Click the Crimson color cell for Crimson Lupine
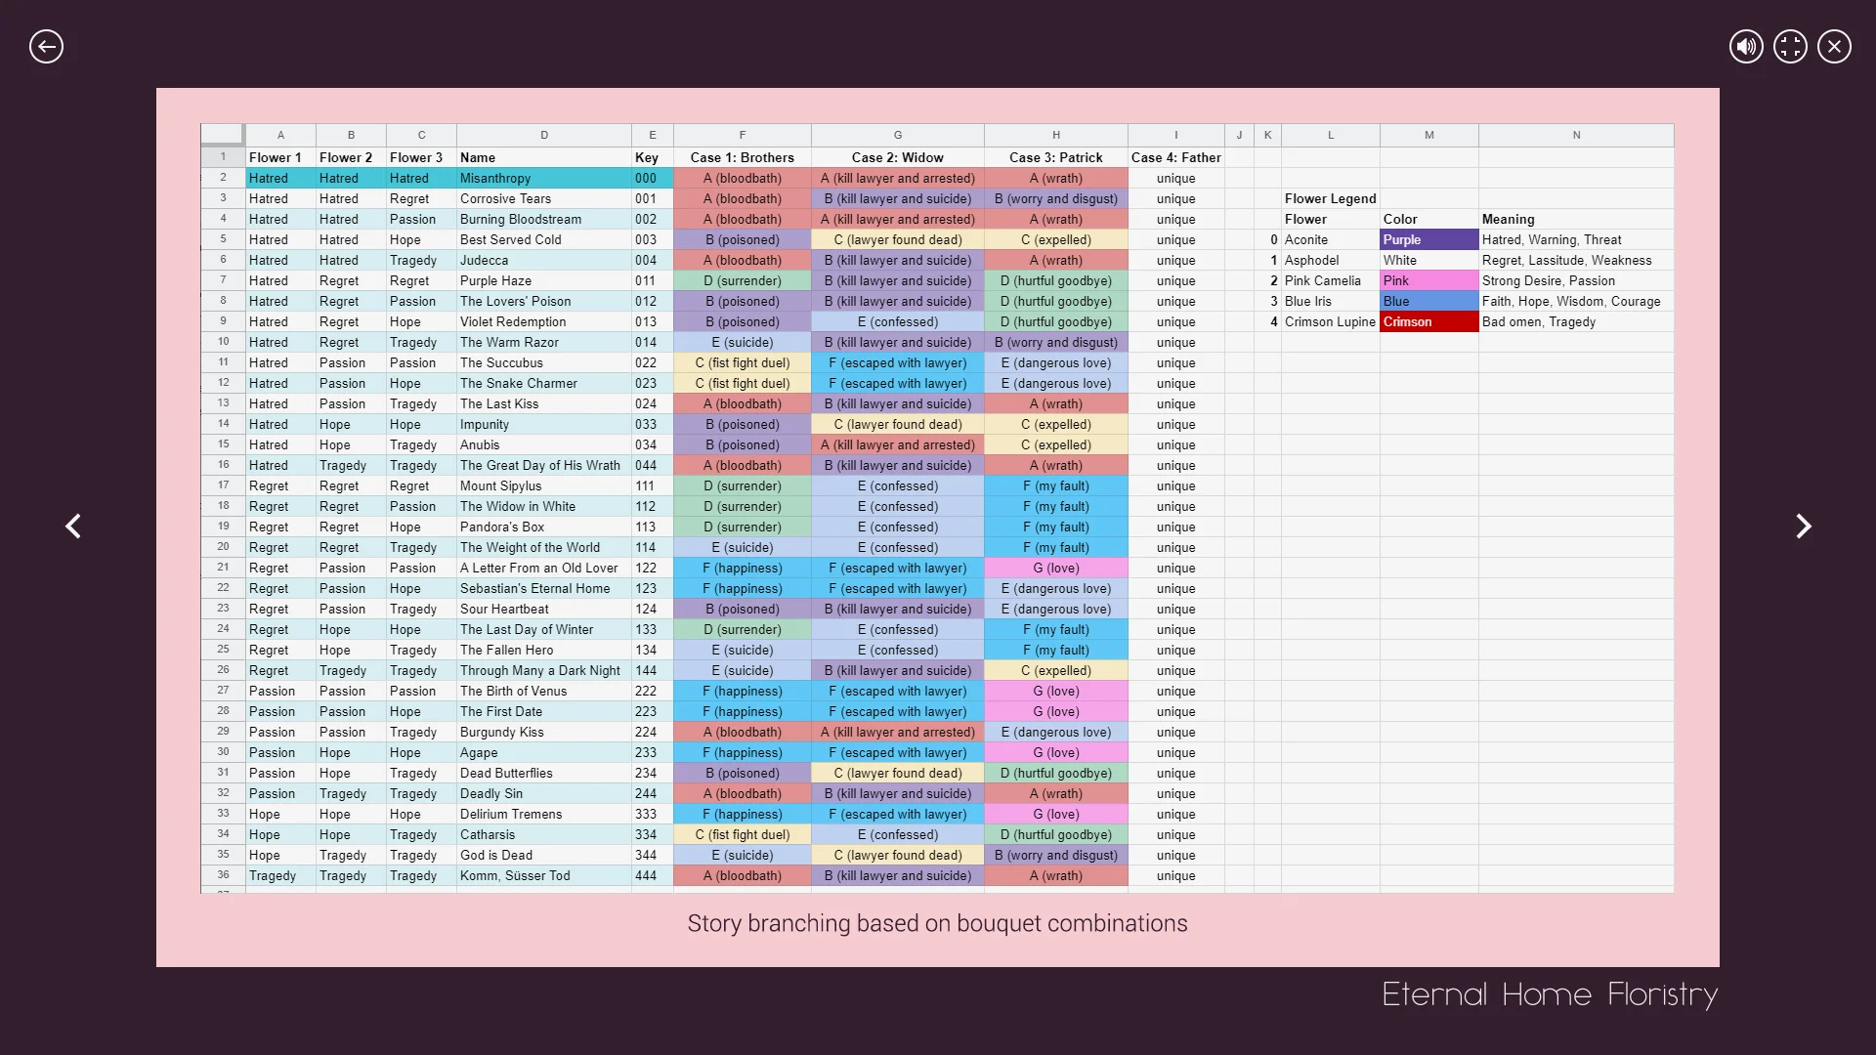This screenshot has height=1055, width=1876. pyautogui.click(x=1428, y=321)
